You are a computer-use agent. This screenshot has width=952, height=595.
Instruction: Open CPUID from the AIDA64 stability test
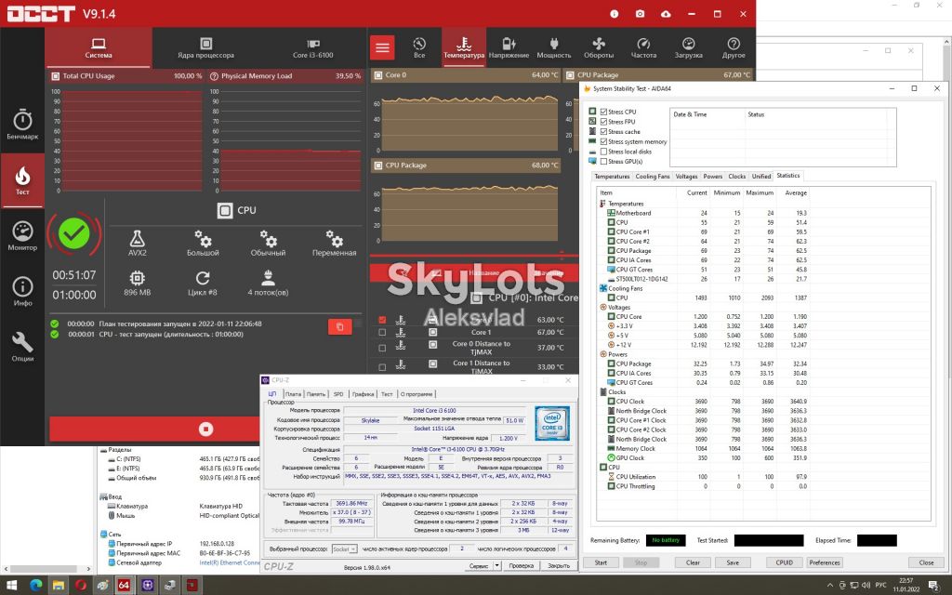[x=785, y=562]
